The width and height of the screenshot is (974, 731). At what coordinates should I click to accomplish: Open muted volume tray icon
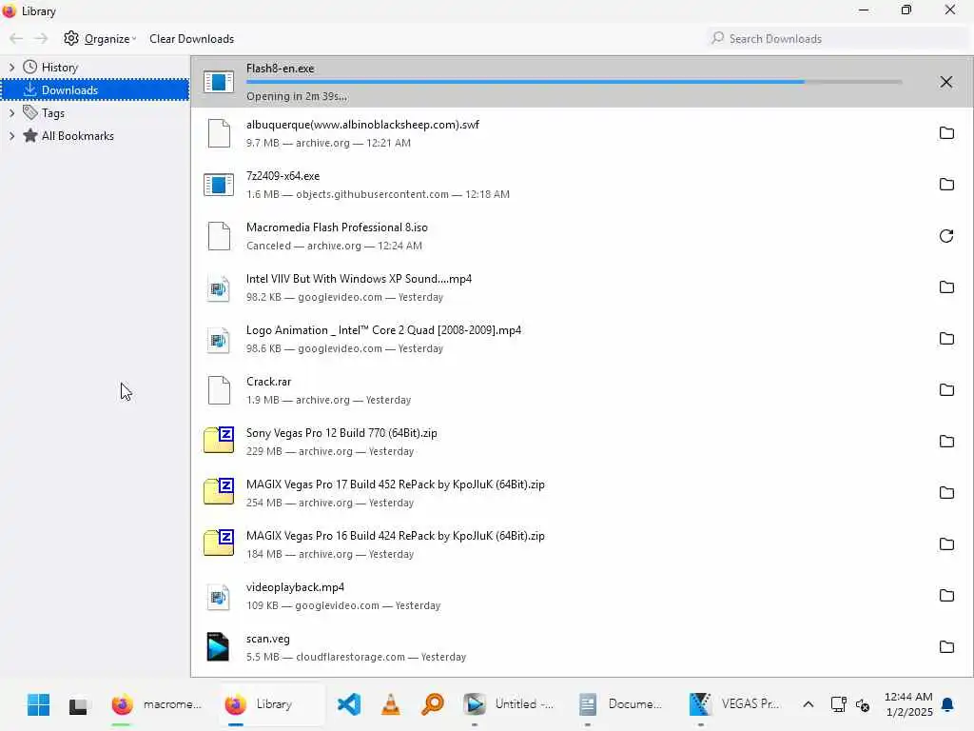863,705
